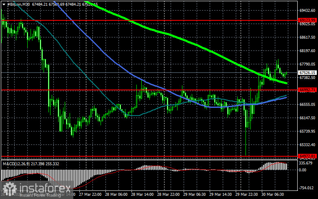Click the 66555.05 price axis value

(x=307, y=104)
